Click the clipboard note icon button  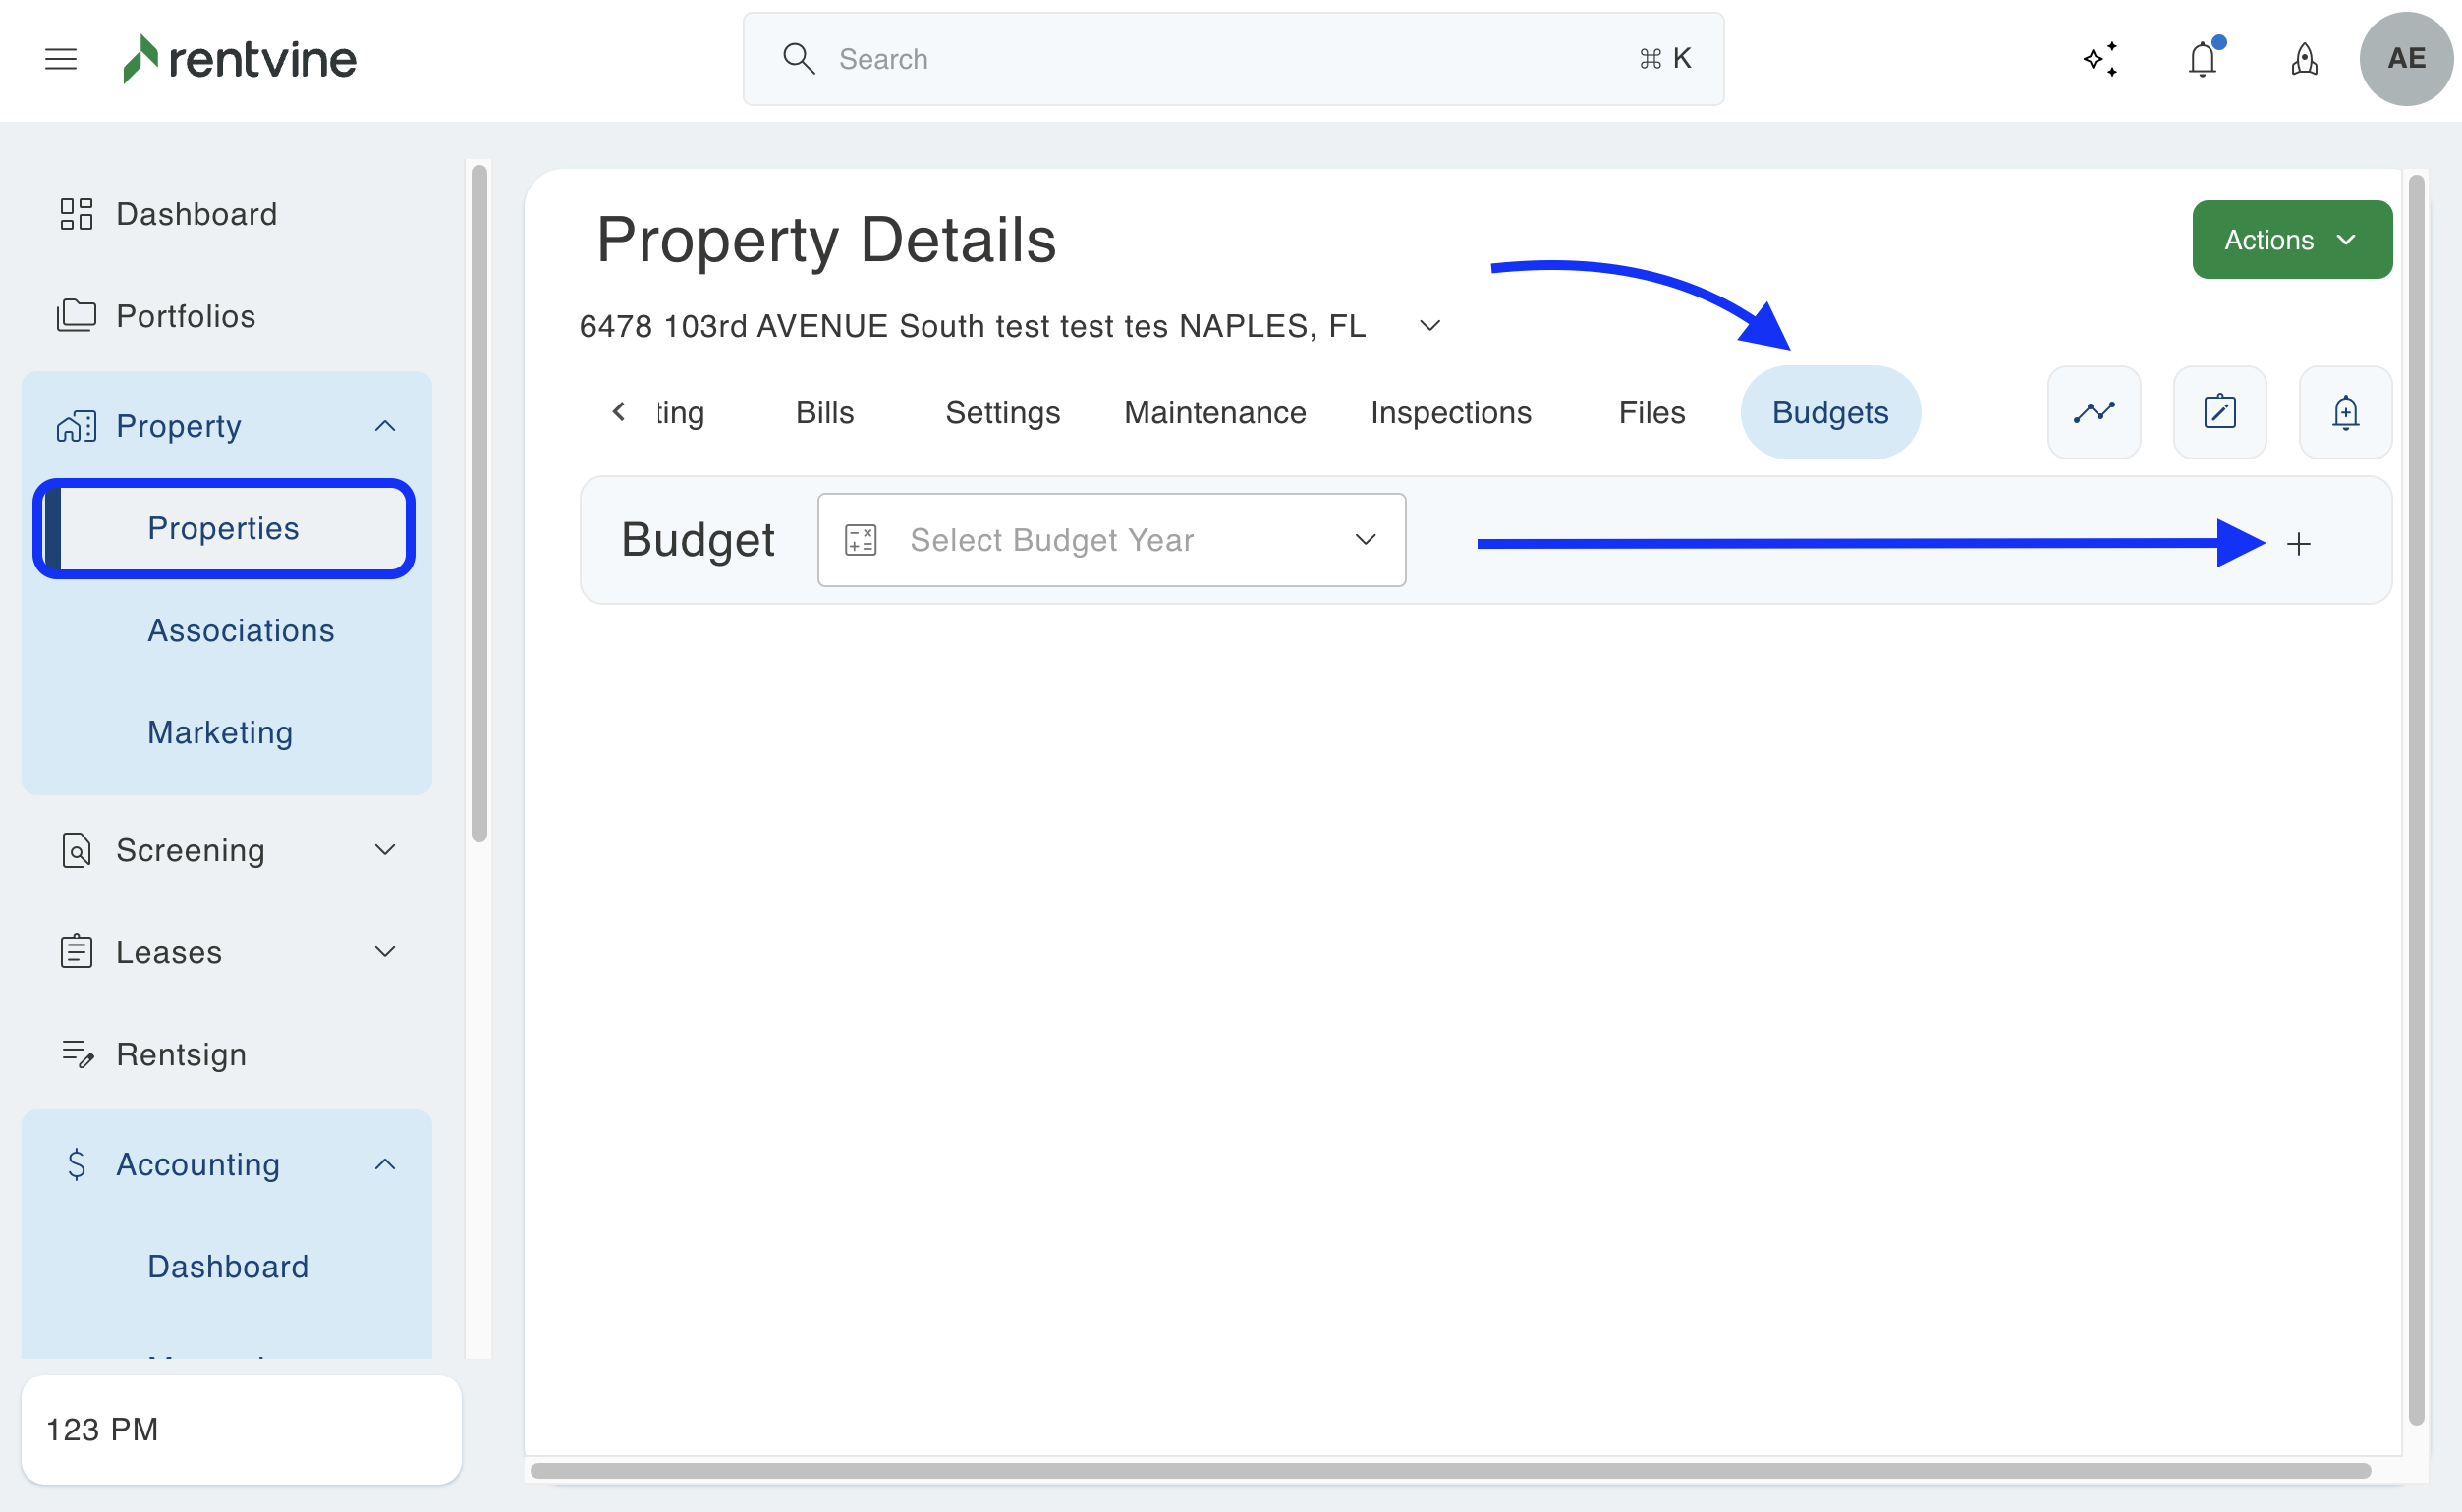[x=2220, y=412]
